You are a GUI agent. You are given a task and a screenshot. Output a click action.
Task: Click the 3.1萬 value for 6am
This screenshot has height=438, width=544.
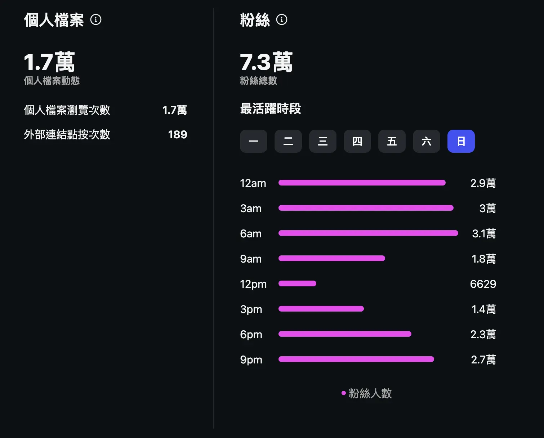484,233
